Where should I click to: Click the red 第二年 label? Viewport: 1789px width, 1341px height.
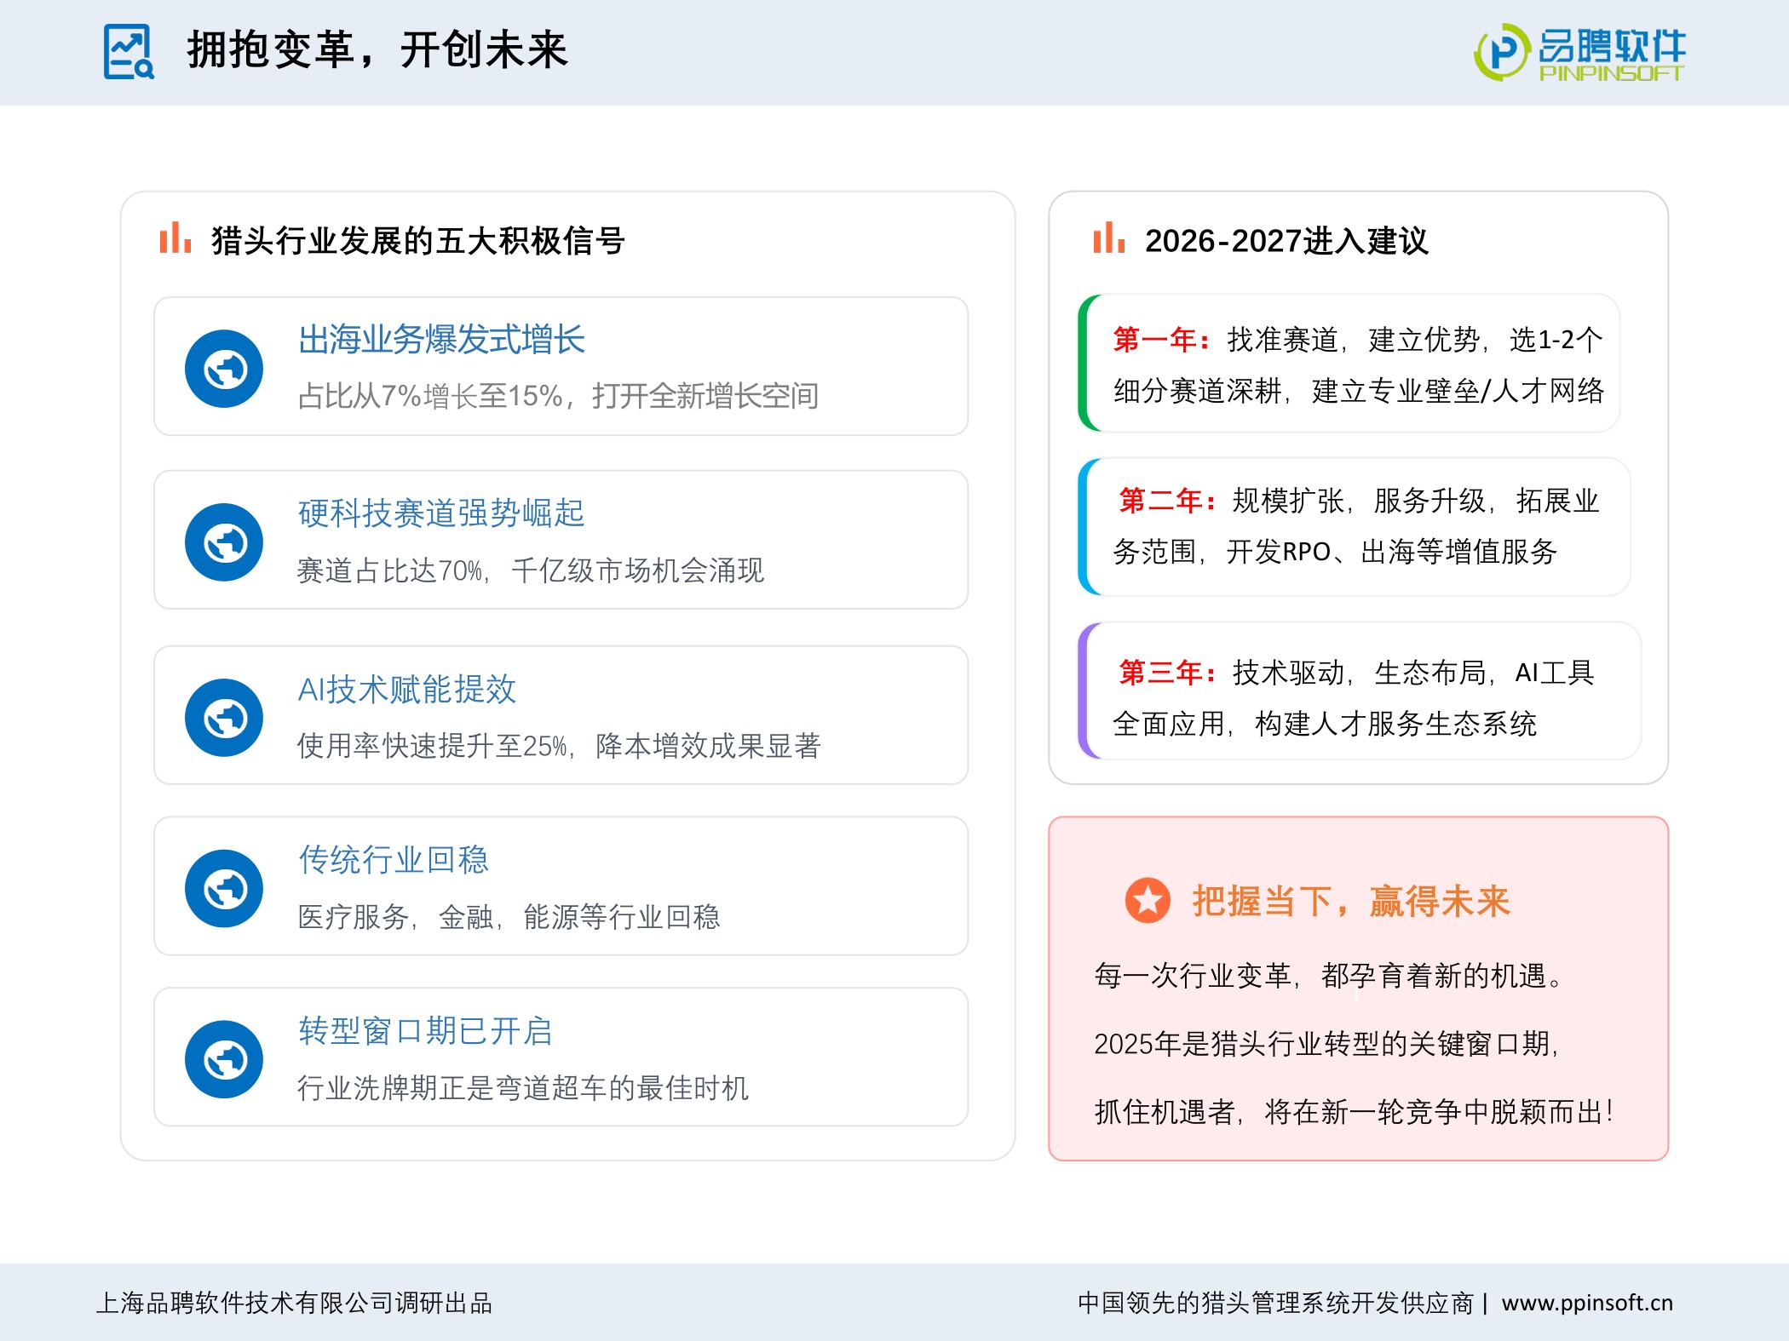point(1168,501)
